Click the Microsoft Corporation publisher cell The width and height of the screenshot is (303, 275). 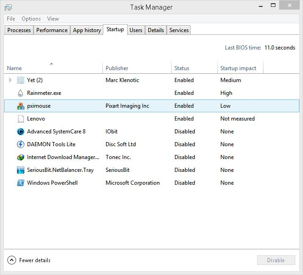pyautogui.click(x=133, y=183)
